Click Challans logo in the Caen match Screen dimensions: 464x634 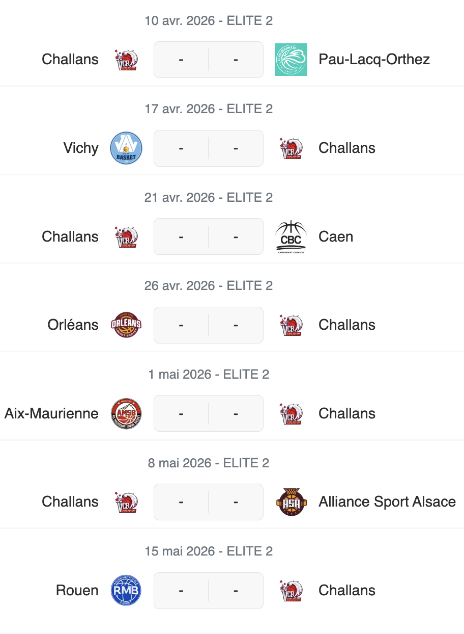pyautogui.click(x=126, y=237)
